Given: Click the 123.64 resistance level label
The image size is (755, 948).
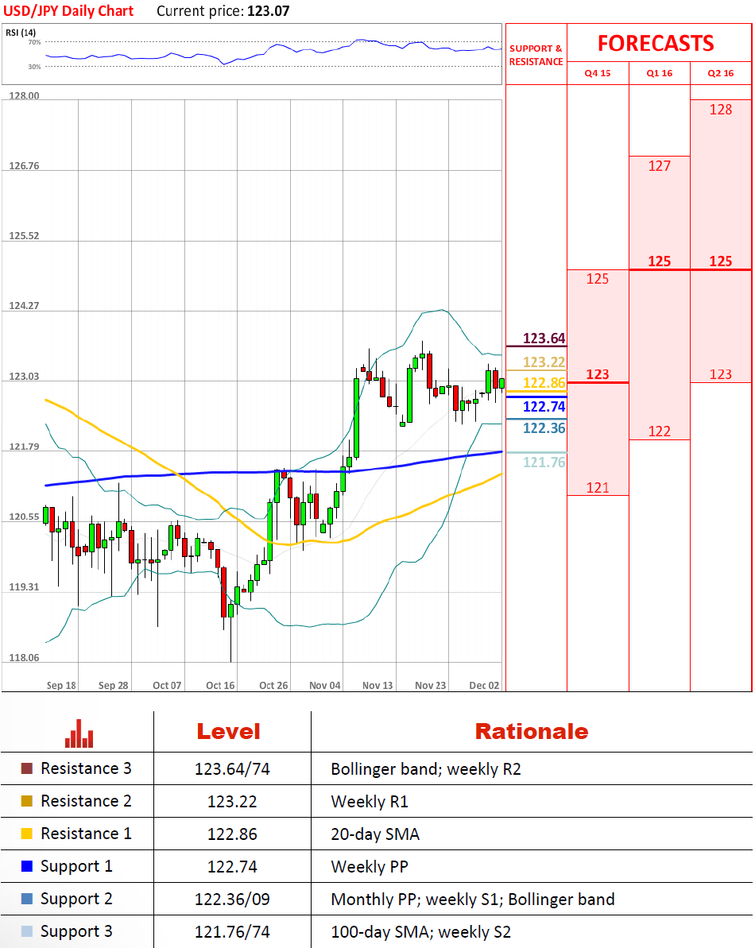Looking at the screenshot, I should [544, 339].
